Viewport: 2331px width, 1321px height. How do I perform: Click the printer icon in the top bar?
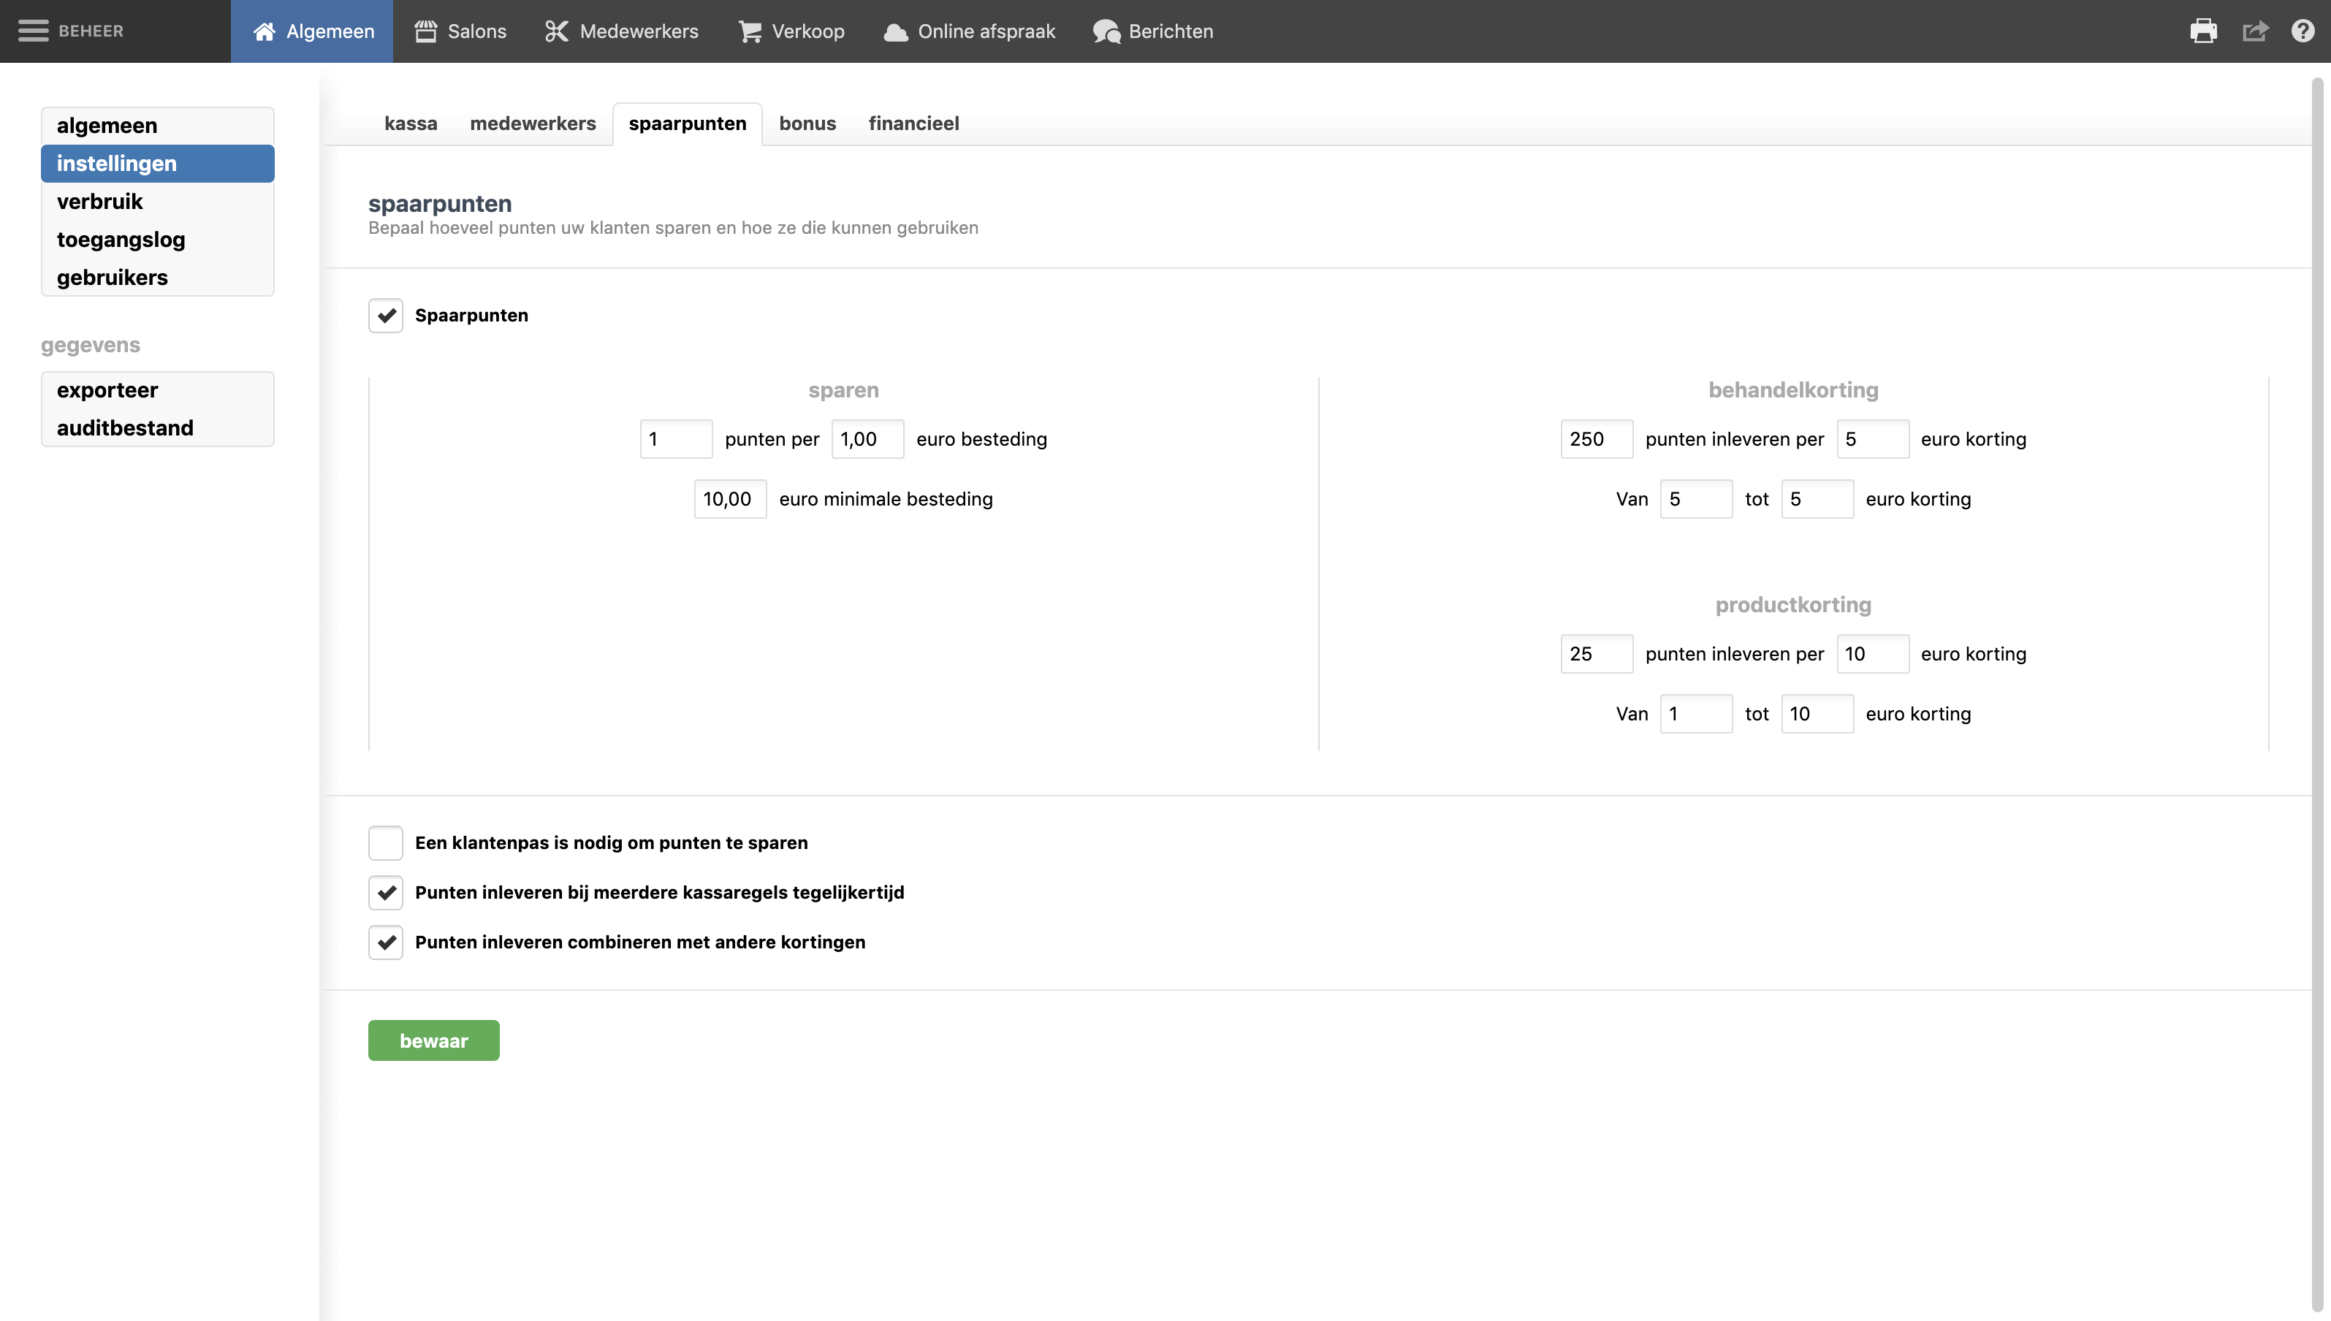[x=2203, y=31]
